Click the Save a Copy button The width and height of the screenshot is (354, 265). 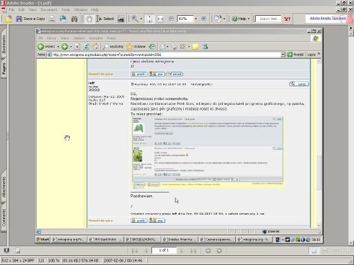(x=31, y=19)
